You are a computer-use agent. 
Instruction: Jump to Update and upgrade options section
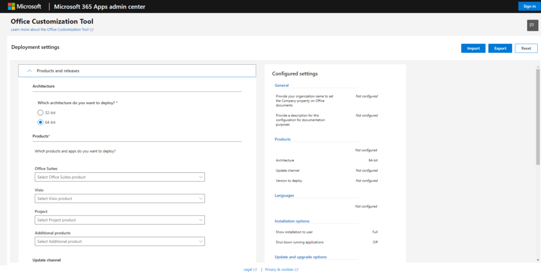(301, 257)
